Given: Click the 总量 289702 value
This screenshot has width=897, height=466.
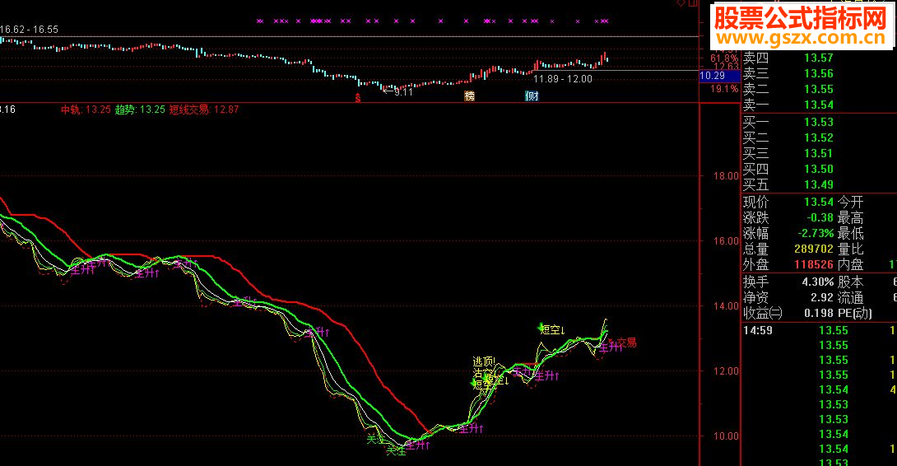Looking at the screenshot, I should 814,249.
